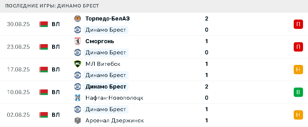The height and width of the screenshot is (127, 308).
Task: Click red loss badge for 30.08.25 match
Action: coord(298,24)
